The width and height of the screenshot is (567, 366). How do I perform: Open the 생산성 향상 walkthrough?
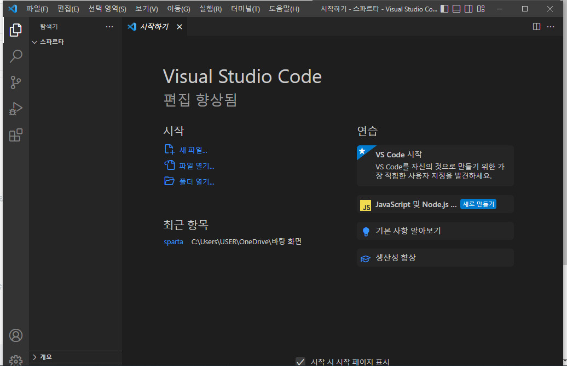coord(435,258)
